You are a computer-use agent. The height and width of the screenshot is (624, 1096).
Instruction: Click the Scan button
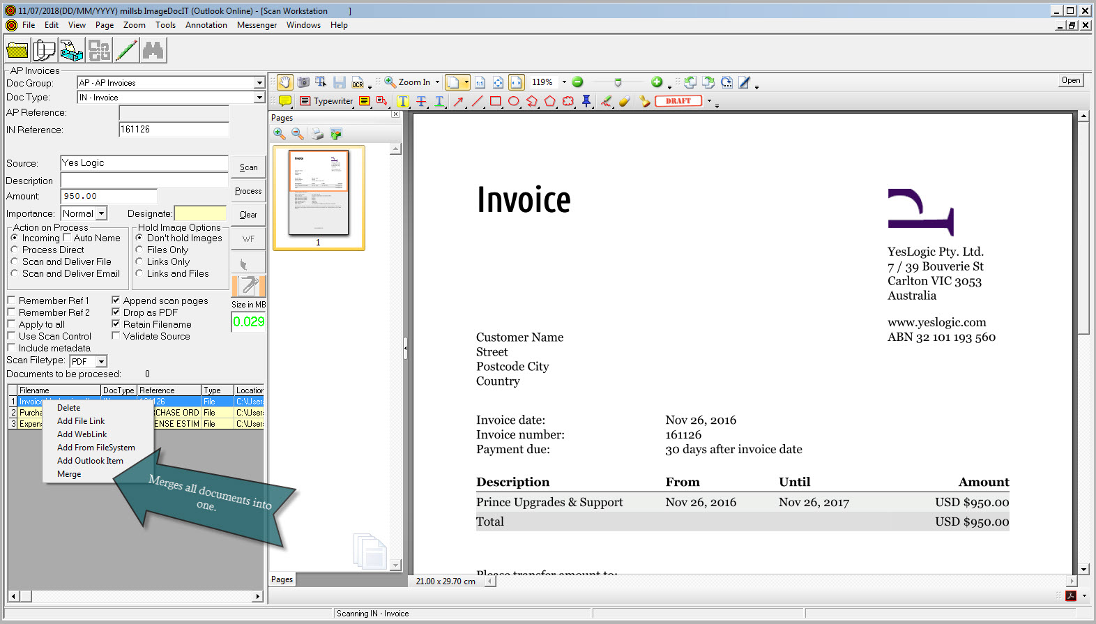(248, 167)
